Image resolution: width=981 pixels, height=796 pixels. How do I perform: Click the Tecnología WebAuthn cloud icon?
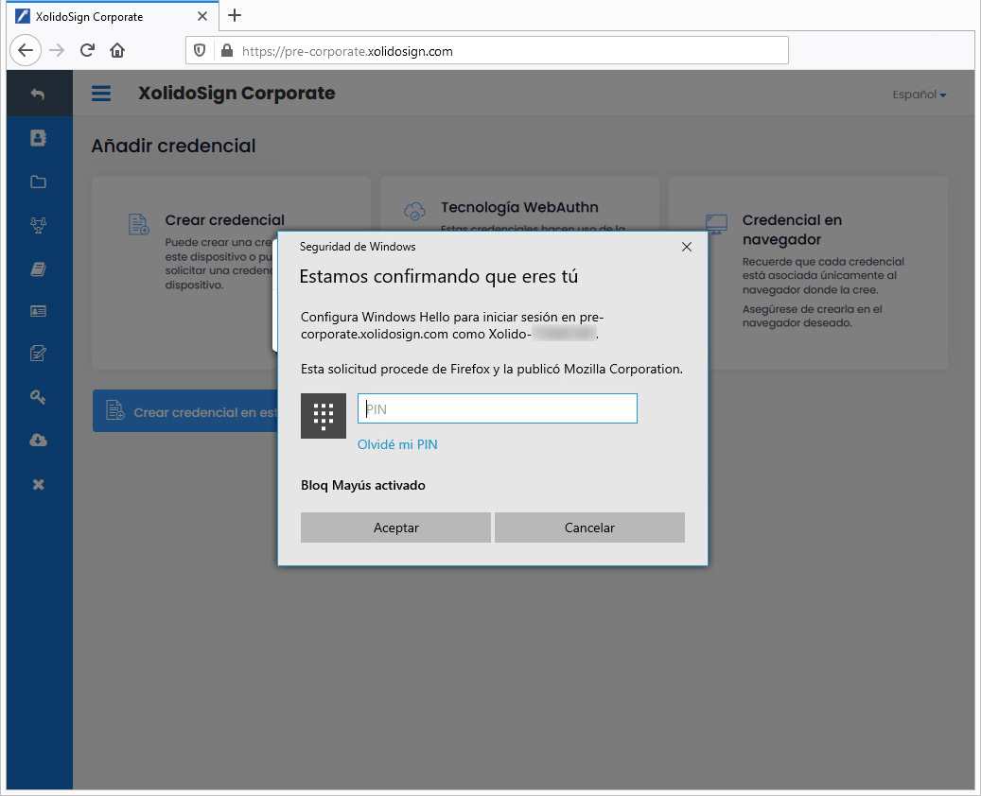[414, 212]
